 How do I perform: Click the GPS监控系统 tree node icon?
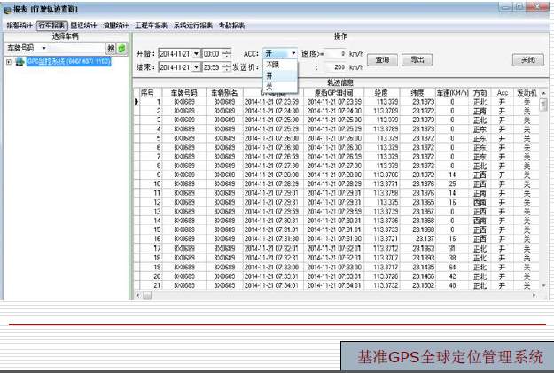coord(20,62)
